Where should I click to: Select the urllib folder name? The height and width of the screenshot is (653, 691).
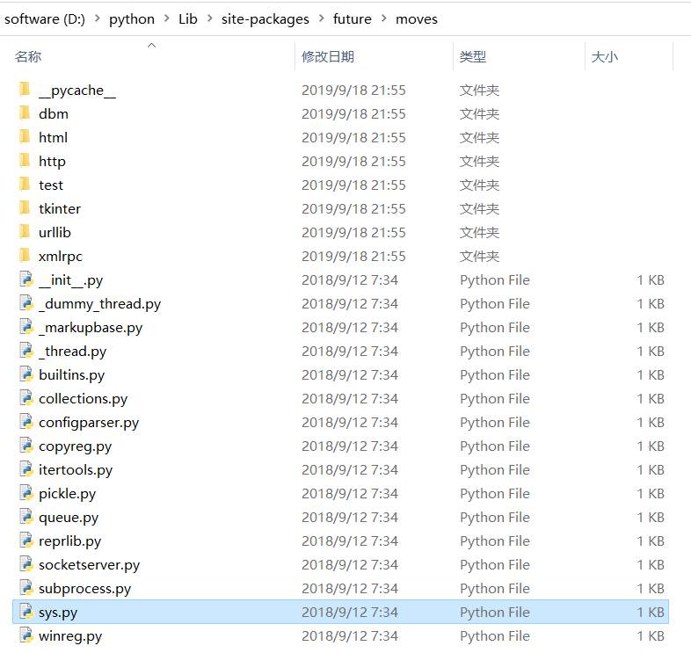tap(55, 232)
